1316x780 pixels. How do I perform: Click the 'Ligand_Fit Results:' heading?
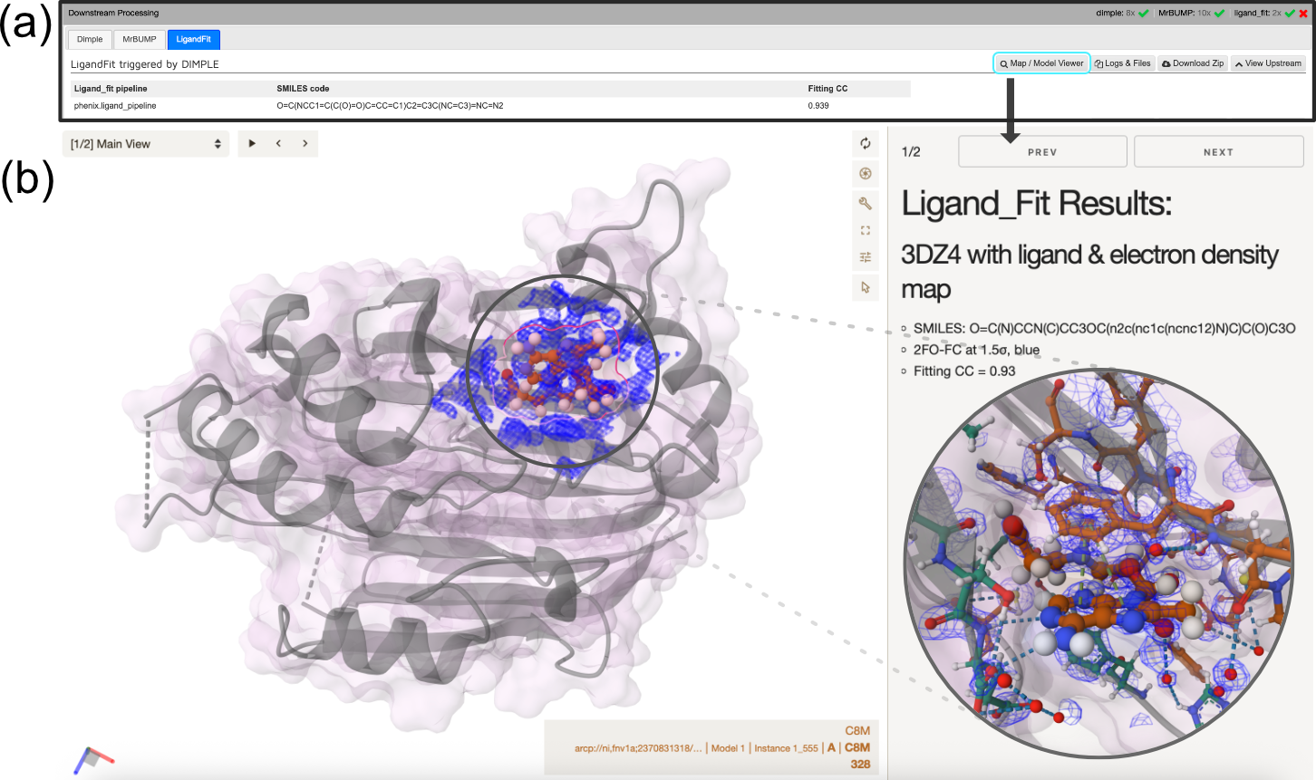[x=1036, y=204]
